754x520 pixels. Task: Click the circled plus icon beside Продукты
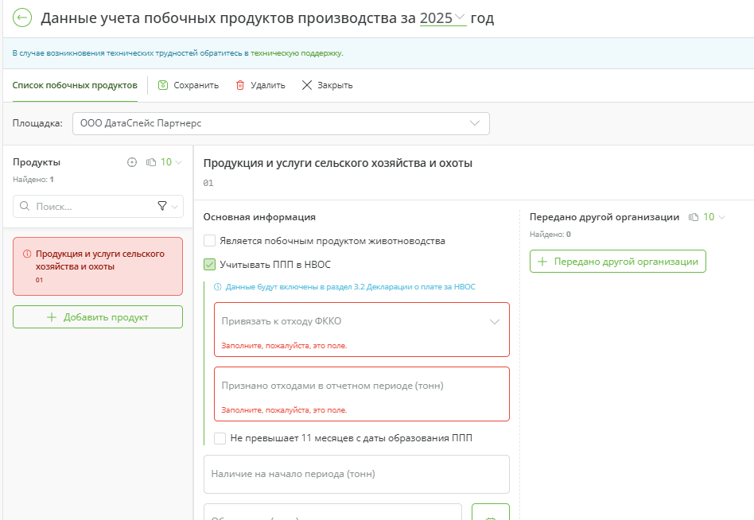pyautogui.click(x=132, y=162)
